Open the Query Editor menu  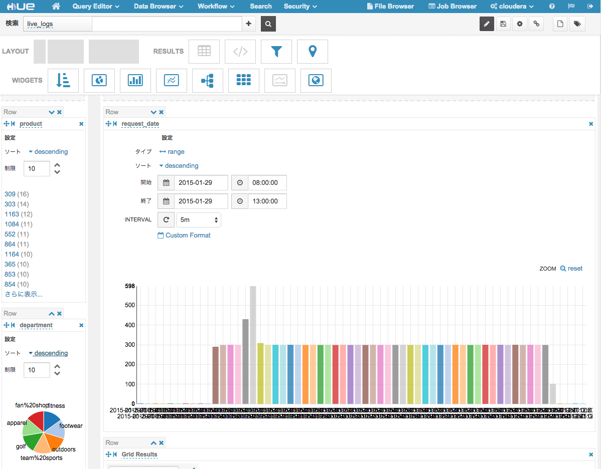96,6
